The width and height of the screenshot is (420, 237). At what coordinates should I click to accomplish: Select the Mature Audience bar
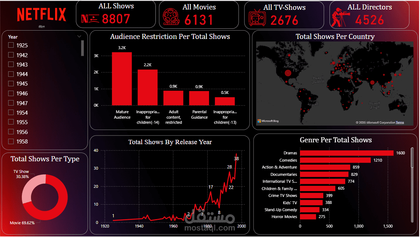pos(122,79)
